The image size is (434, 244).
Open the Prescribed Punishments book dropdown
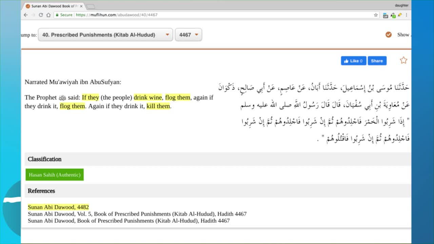[105, 35]
